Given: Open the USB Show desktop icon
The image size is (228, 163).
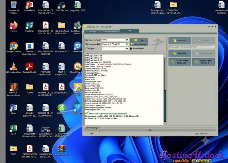Looking at the screenshot, I should (61, 109).
